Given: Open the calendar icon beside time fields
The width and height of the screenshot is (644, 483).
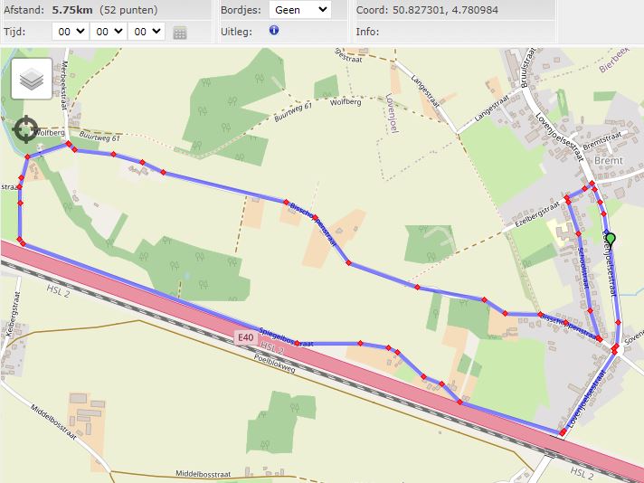Looking at the screenshot, I should pyautogui.click(x=180, y=33).
